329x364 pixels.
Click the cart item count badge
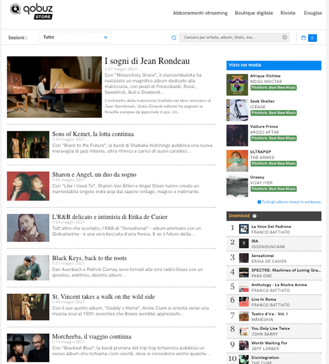coord(312,38)
